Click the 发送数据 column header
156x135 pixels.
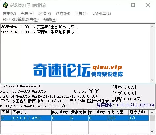click(79, 112)
